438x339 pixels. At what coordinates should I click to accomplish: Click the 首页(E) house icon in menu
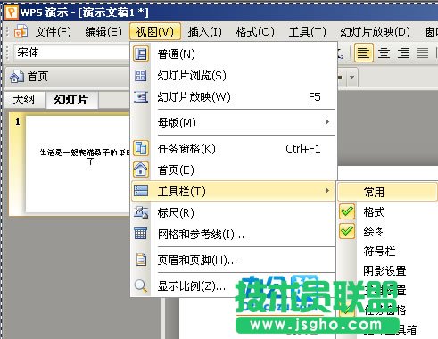point(141,169)
